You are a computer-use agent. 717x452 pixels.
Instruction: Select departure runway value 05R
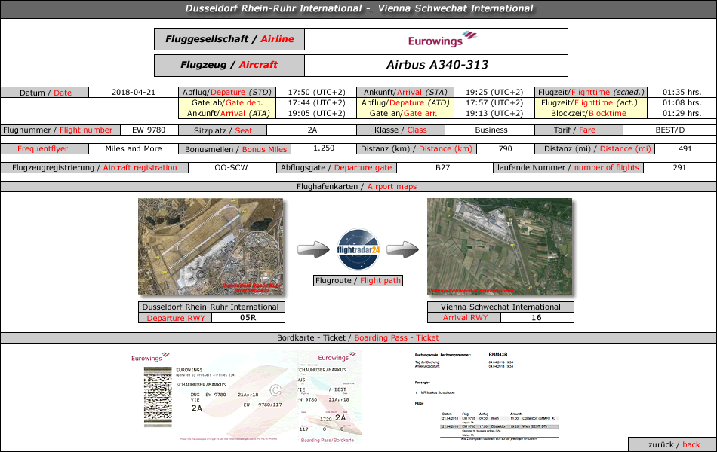(248, 317)
